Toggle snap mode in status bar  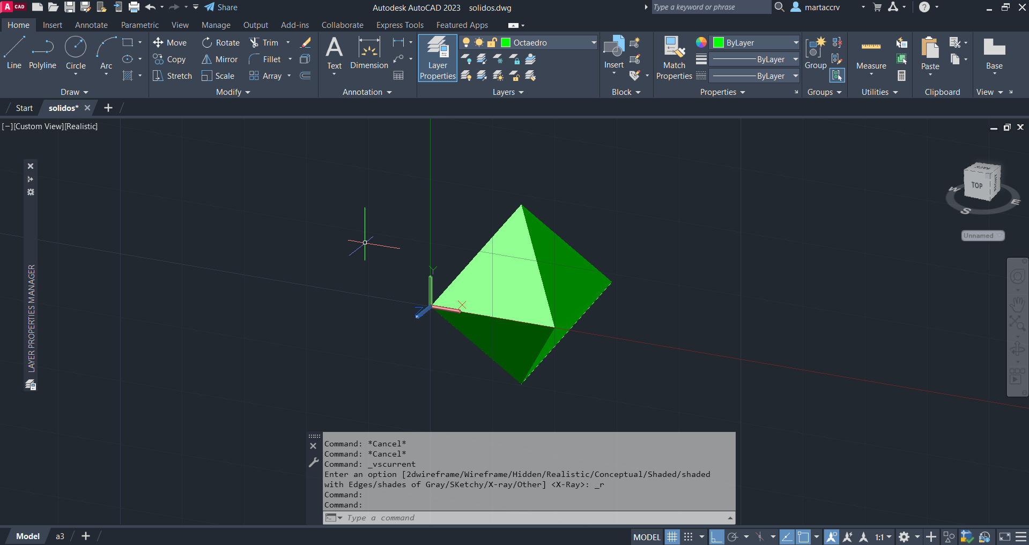pos(689,537)
